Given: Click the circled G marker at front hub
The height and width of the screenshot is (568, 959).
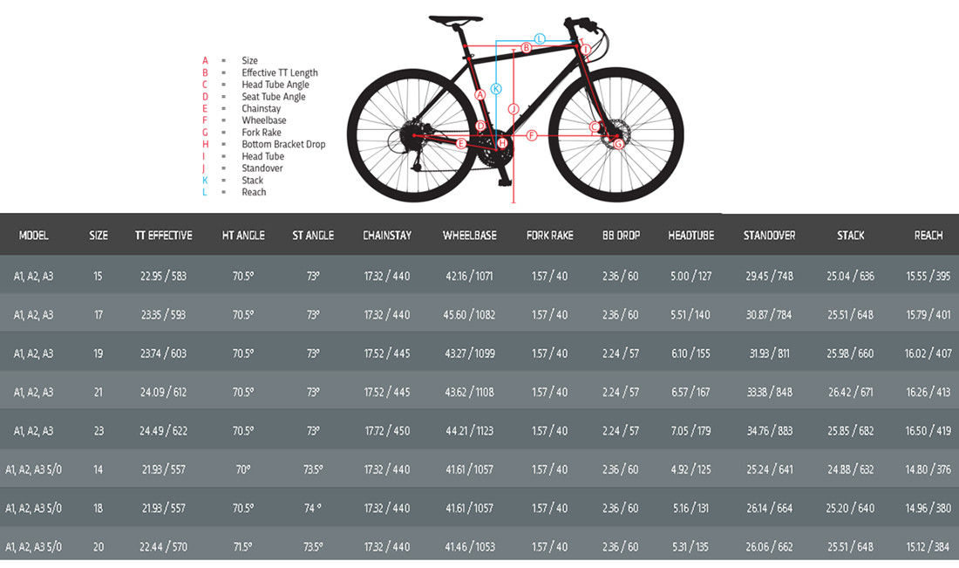Looking at the screenshot, I should (618, 144).
